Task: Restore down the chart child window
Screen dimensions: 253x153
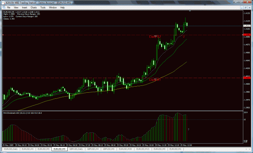Action: click(x=246, y=8)
